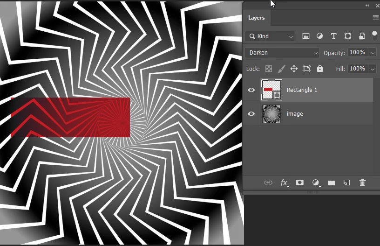The height and width of the screenshot is (246, 380).
Task: Filter layers by shape layers icon
Action: pos(348,36)
